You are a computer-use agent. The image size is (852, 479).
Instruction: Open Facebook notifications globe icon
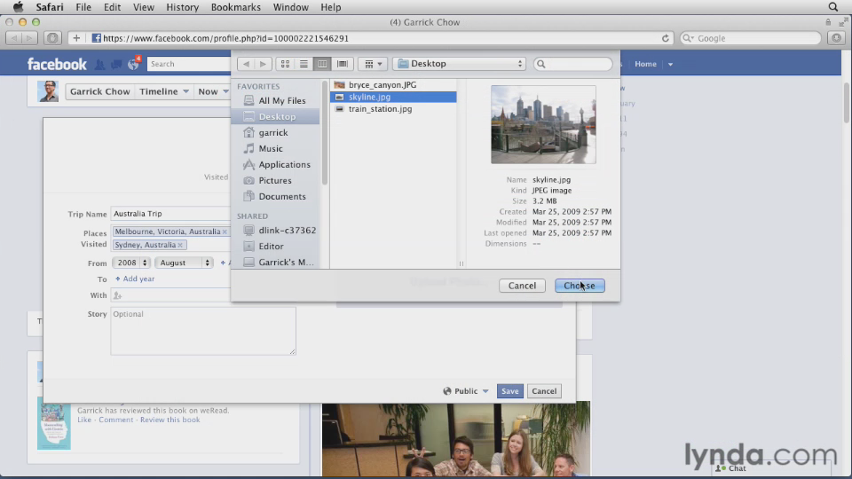coord(133,65)
